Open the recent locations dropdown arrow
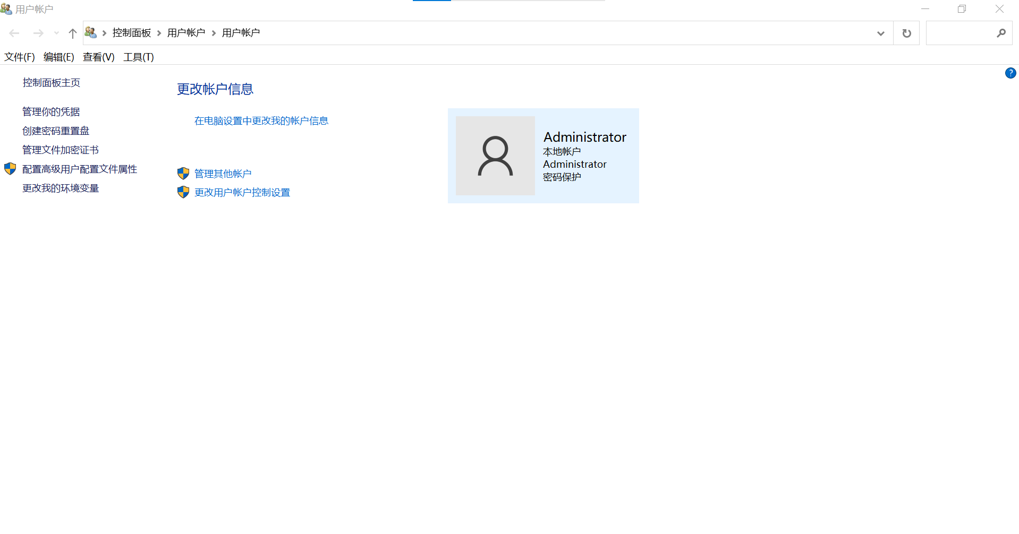The image size is (1019, 534). pos(56,33)
